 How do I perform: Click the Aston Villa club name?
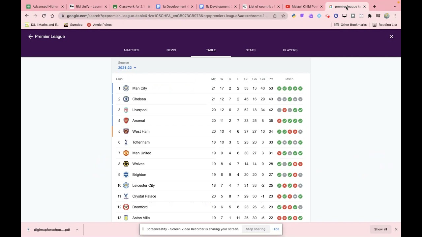pos(141,218)
